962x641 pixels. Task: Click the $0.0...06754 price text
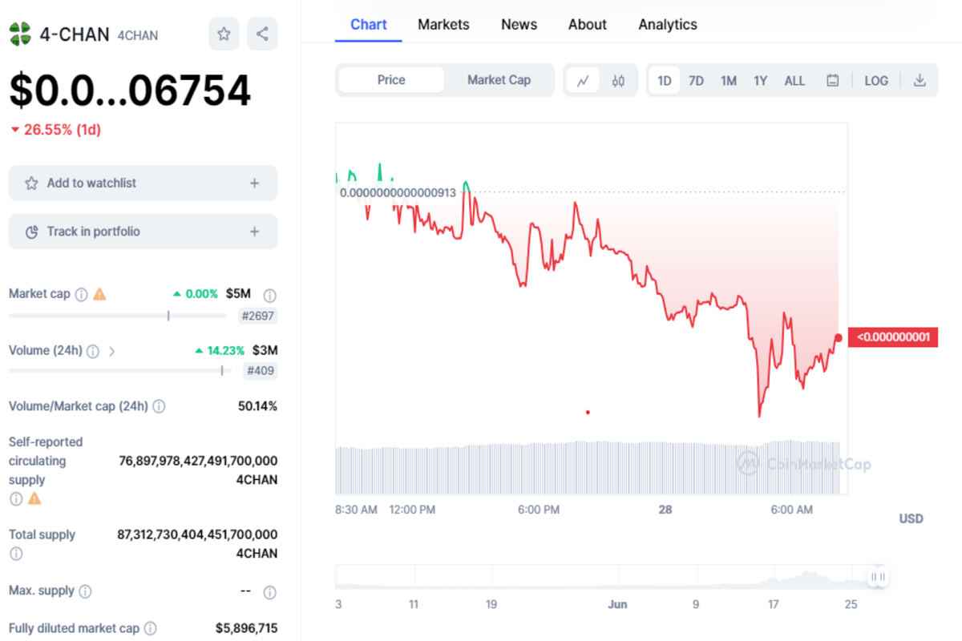(x=130, y=90)
